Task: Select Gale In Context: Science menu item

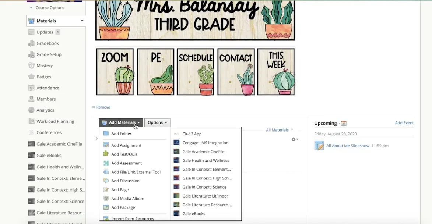Action: [x=204, y=187]
